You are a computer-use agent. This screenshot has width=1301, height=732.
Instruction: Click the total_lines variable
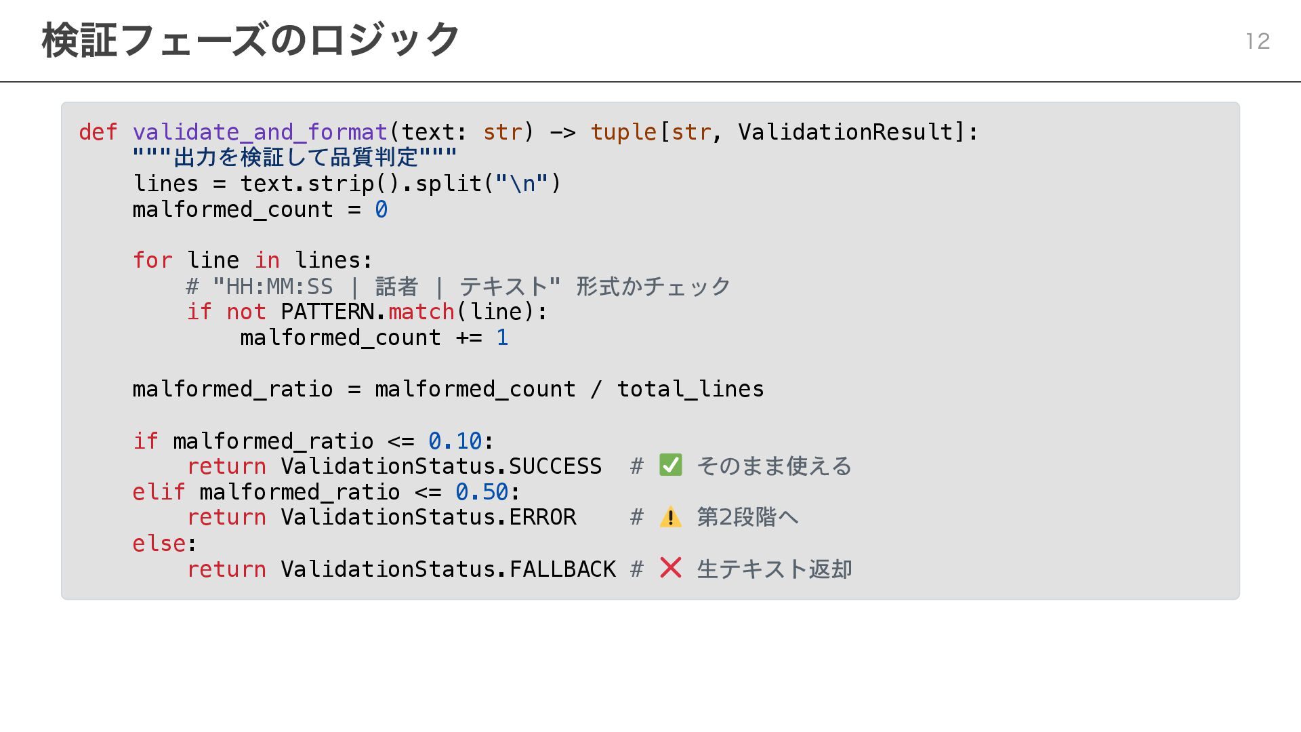690,389
